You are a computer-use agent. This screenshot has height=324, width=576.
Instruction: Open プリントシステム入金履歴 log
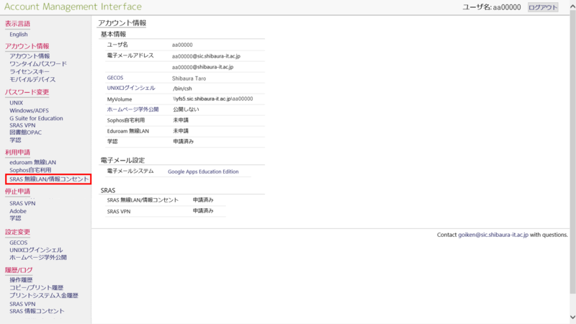click(43, 296)
